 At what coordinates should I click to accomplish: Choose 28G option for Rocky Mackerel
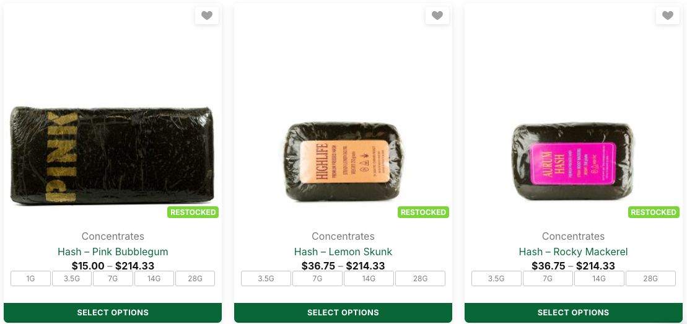(x=650, y=279)
